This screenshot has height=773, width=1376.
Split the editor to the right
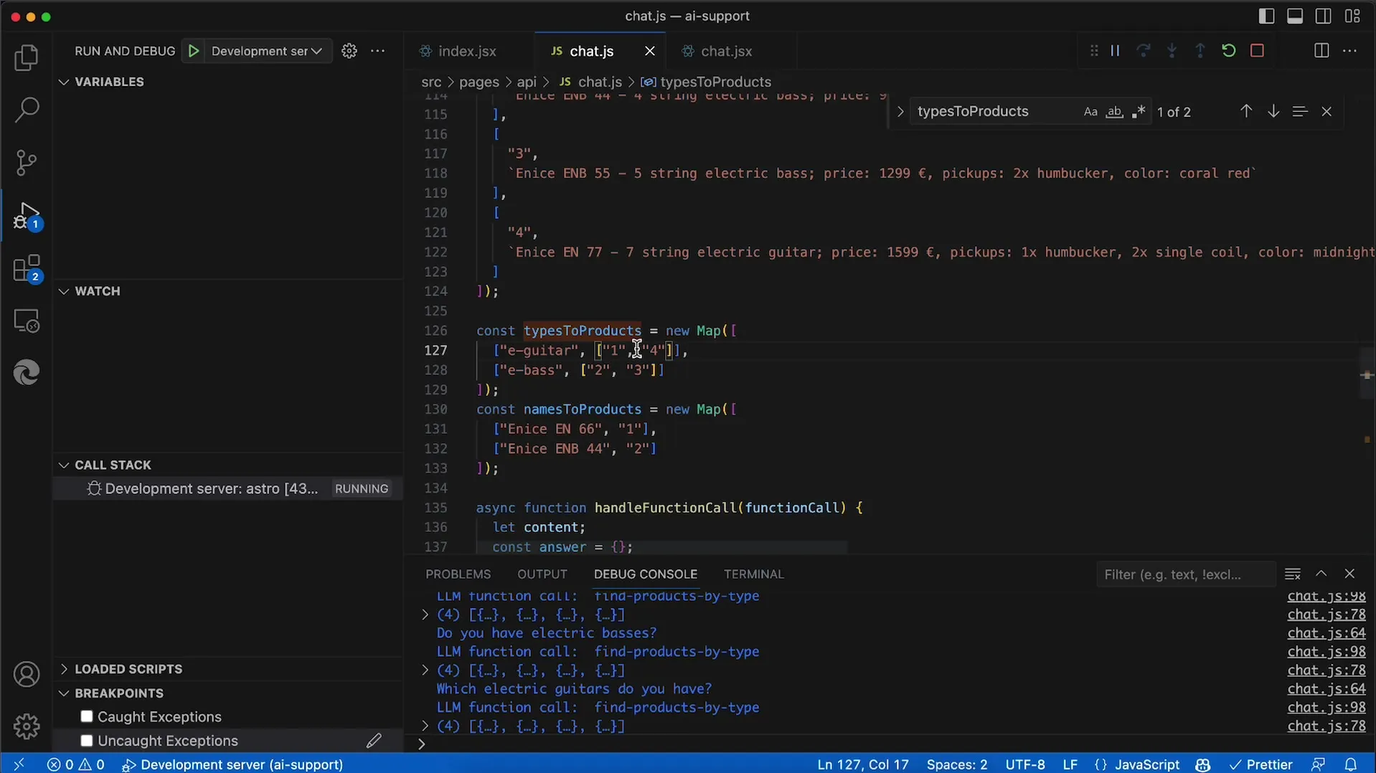[x=1321, y=51]
